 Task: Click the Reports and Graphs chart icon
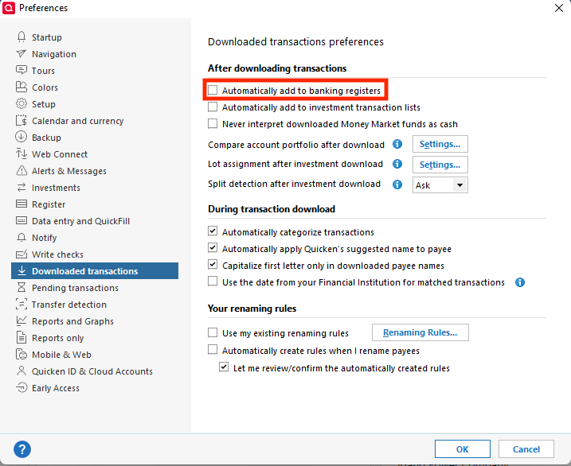(x=22, y=320)
